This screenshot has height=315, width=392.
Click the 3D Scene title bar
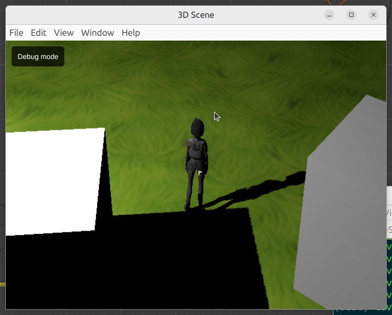(x=196, y=15)
